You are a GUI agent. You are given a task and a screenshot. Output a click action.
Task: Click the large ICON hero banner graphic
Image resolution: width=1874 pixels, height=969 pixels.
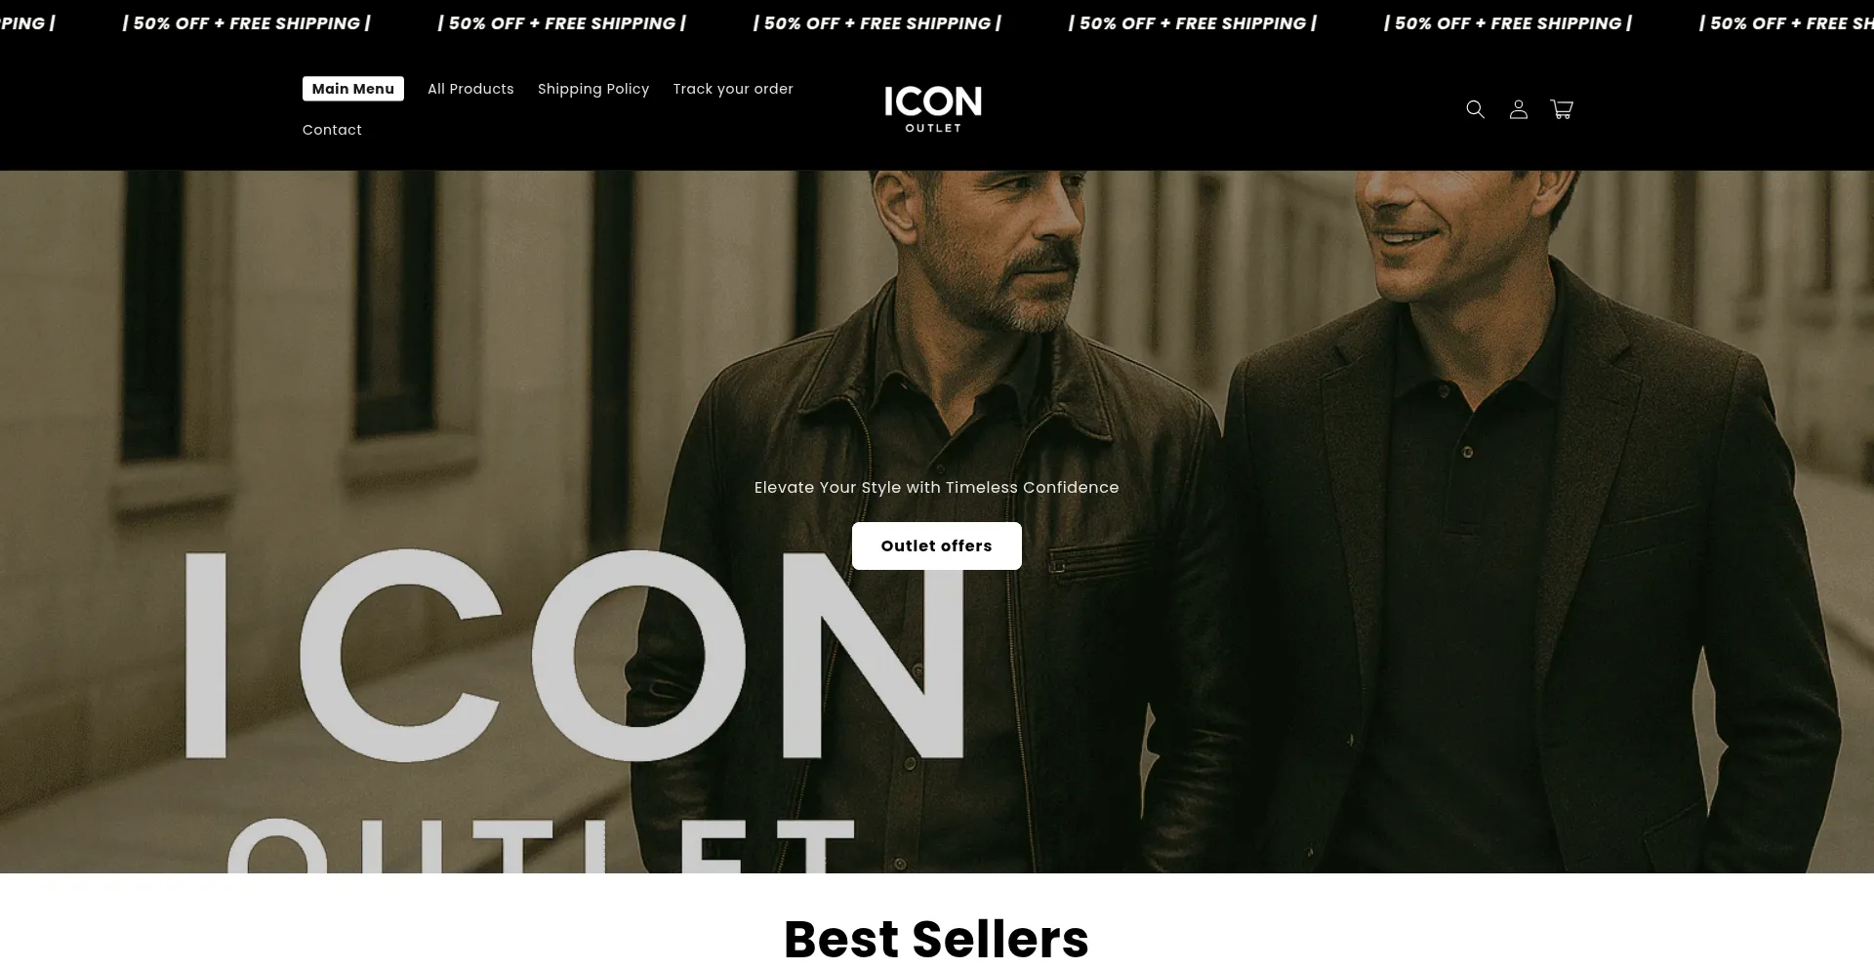click(x=574, y=655)
